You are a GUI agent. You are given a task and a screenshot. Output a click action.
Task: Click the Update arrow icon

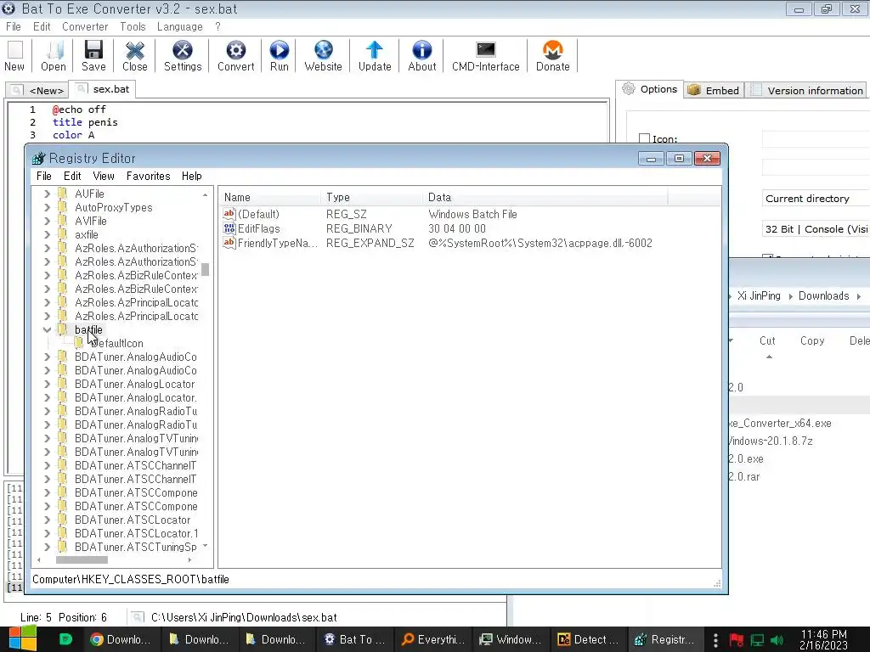click(x=375, y=55)
